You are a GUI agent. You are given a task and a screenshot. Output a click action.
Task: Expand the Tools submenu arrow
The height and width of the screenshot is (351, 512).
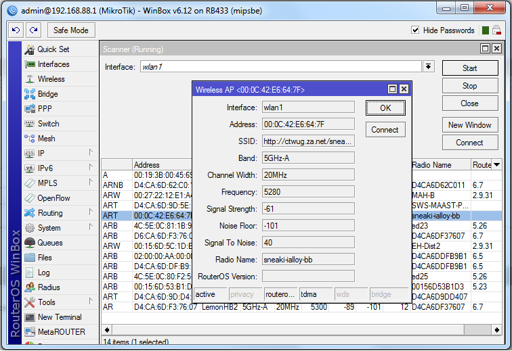point(91,302)
